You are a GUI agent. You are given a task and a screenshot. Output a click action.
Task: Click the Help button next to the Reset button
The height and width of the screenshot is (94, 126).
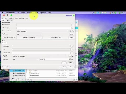8,67
